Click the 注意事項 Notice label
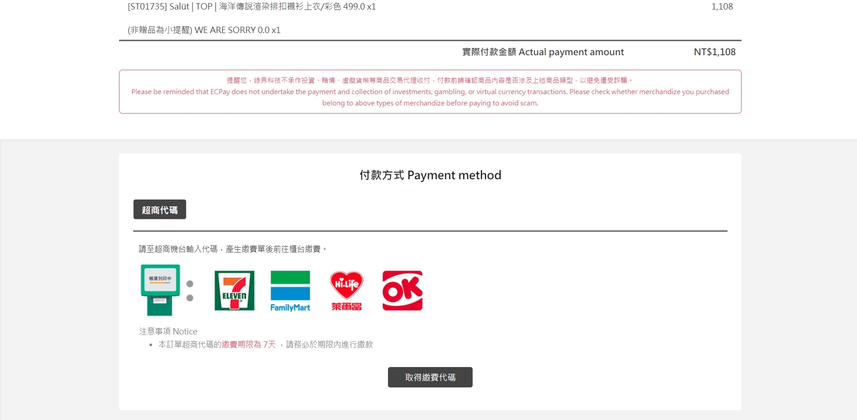The image size is (857, 420). pyautogui.click(x=168, y=331)
